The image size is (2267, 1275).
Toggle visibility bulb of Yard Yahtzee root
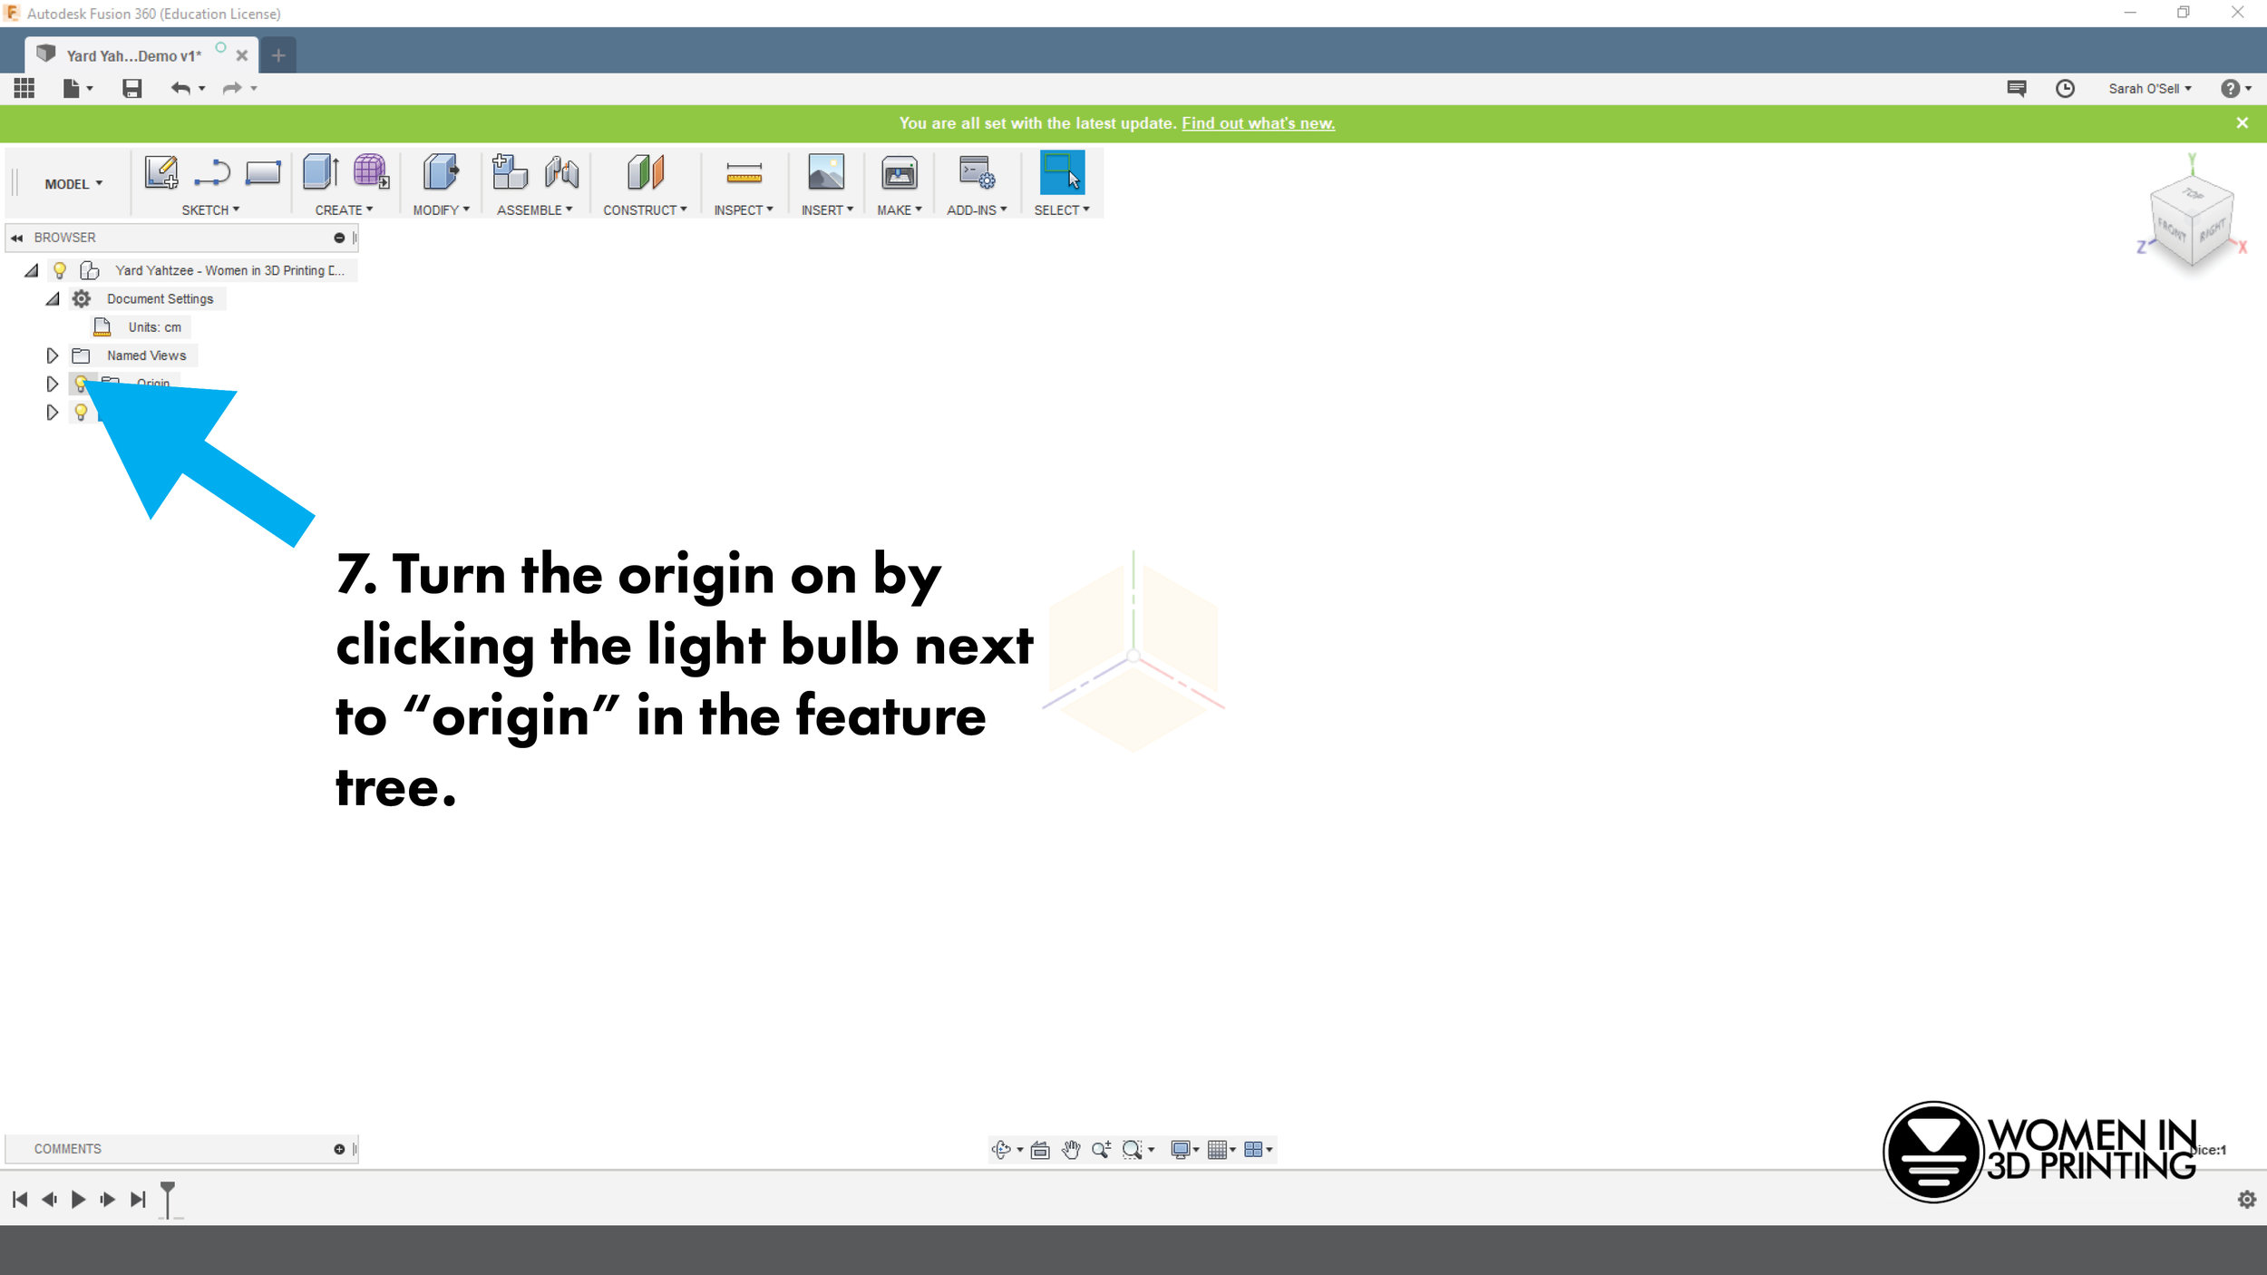[60, 270]
